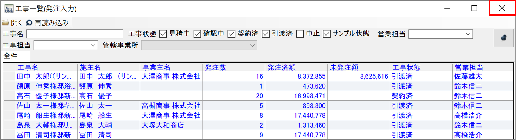Sort by the 発注済額 column header
The height and width of the screenshot is (140, 516).
pyautogui.click(x=281, y=67)
